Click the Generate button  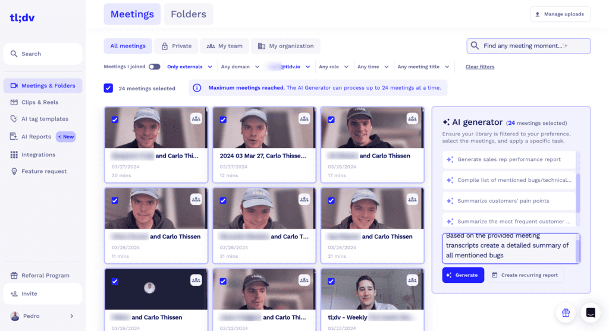pos(463,275)
